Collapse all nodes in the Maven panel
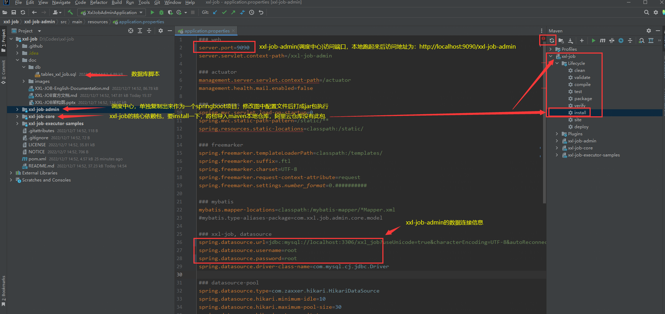This screenshot has width=665, height=314. coord(630,41)
